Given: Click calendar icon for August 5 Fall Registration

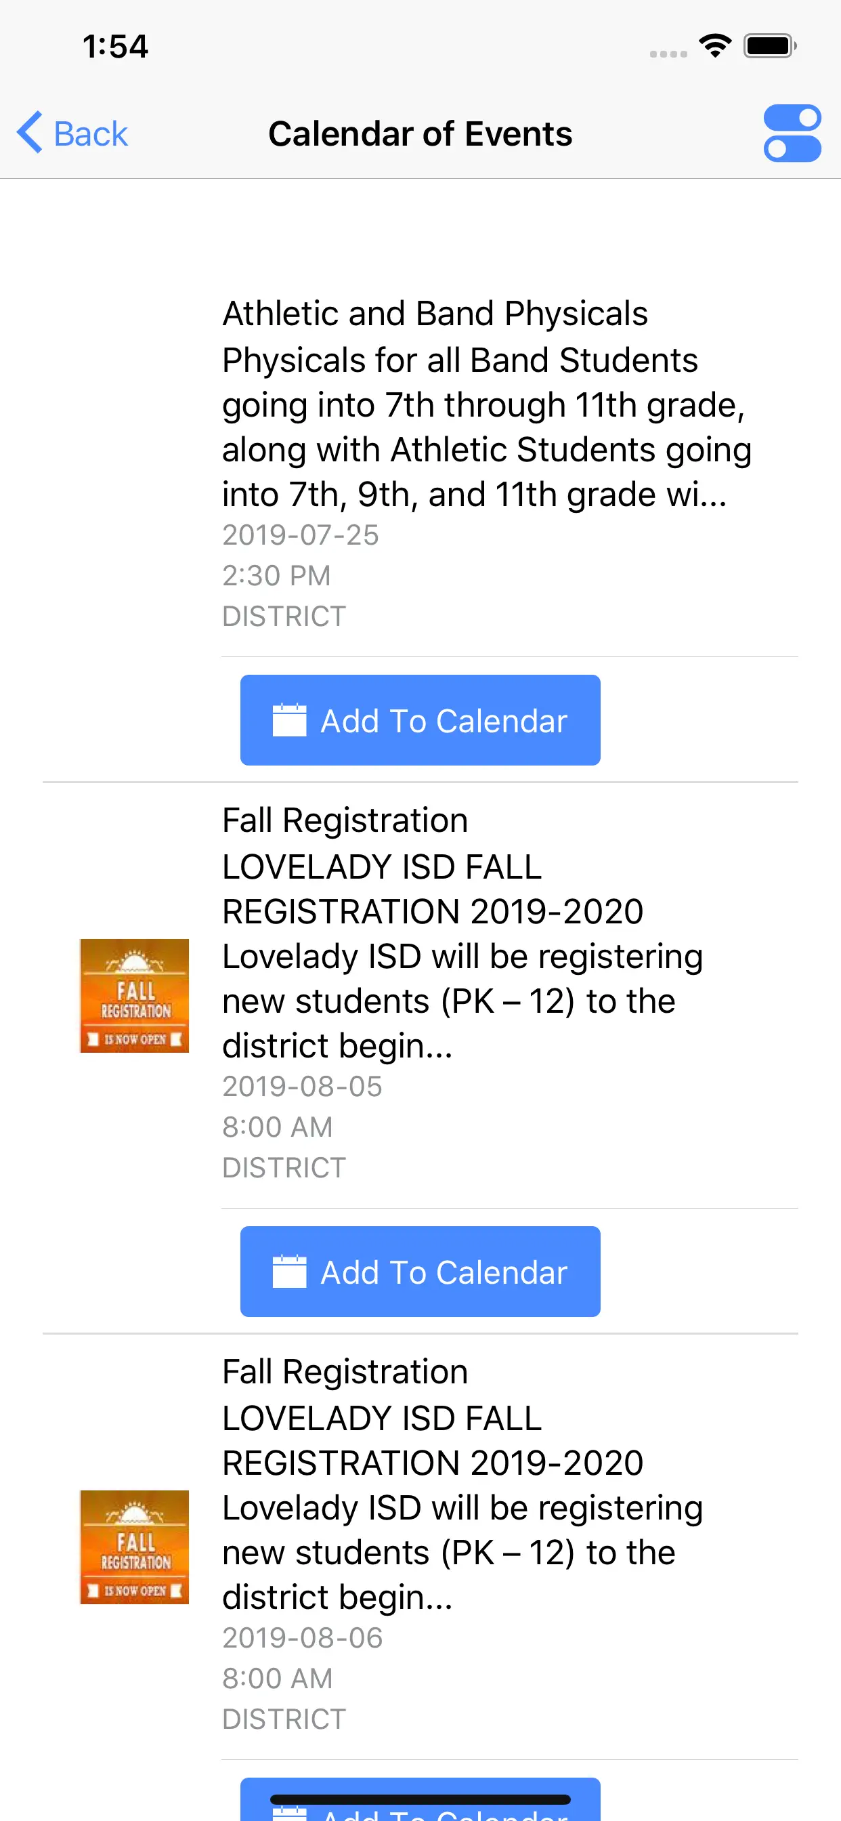Looking at the screenshot, I should pos(289,1272).
